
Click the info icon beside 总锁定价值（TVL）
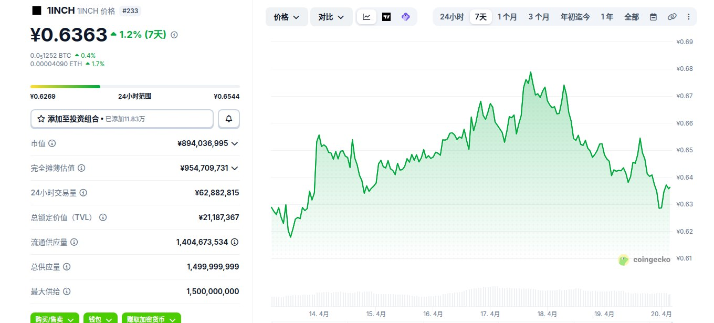click(103, 217)
